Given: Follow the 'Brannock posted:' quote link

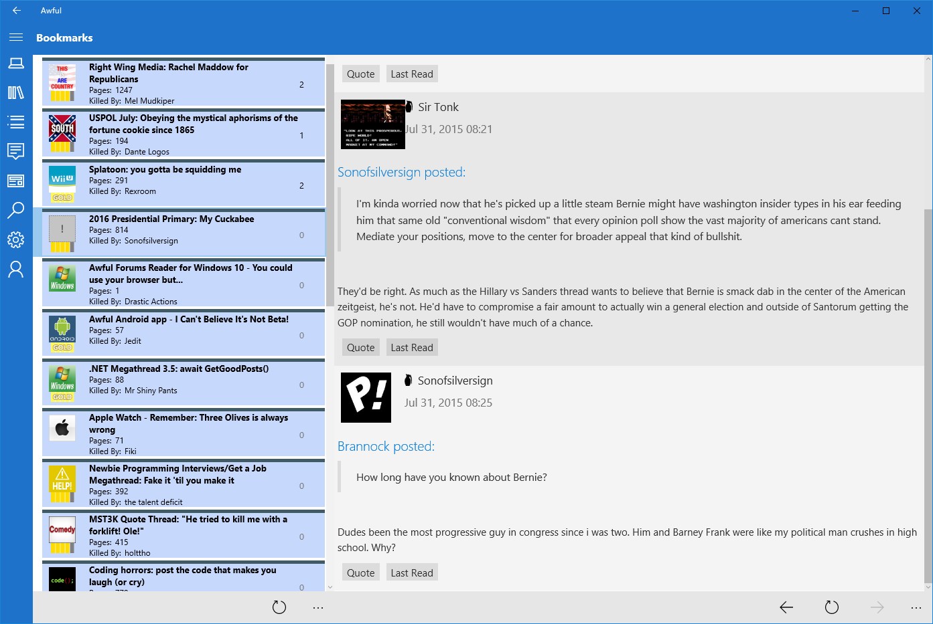Looking at the screenshot, I should click(386, 446).
